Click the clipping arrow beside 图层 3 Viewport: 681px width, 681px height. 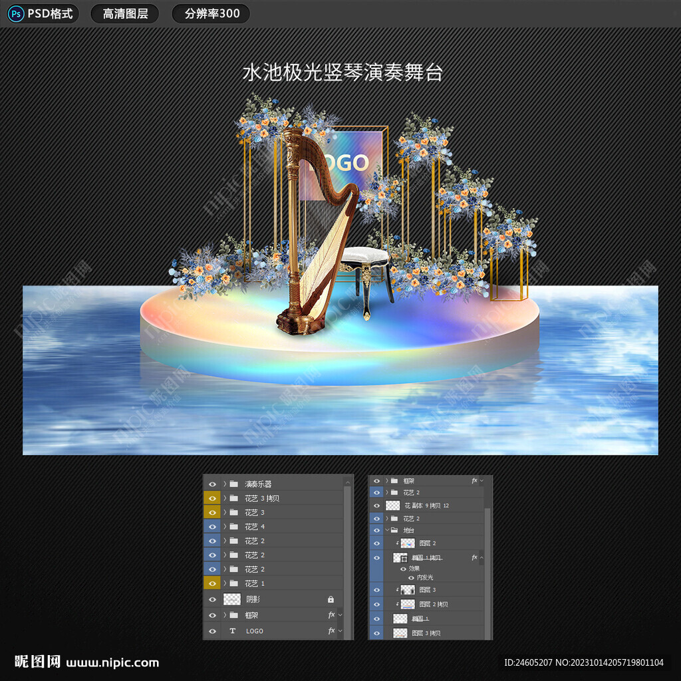[x=398, y=589]
